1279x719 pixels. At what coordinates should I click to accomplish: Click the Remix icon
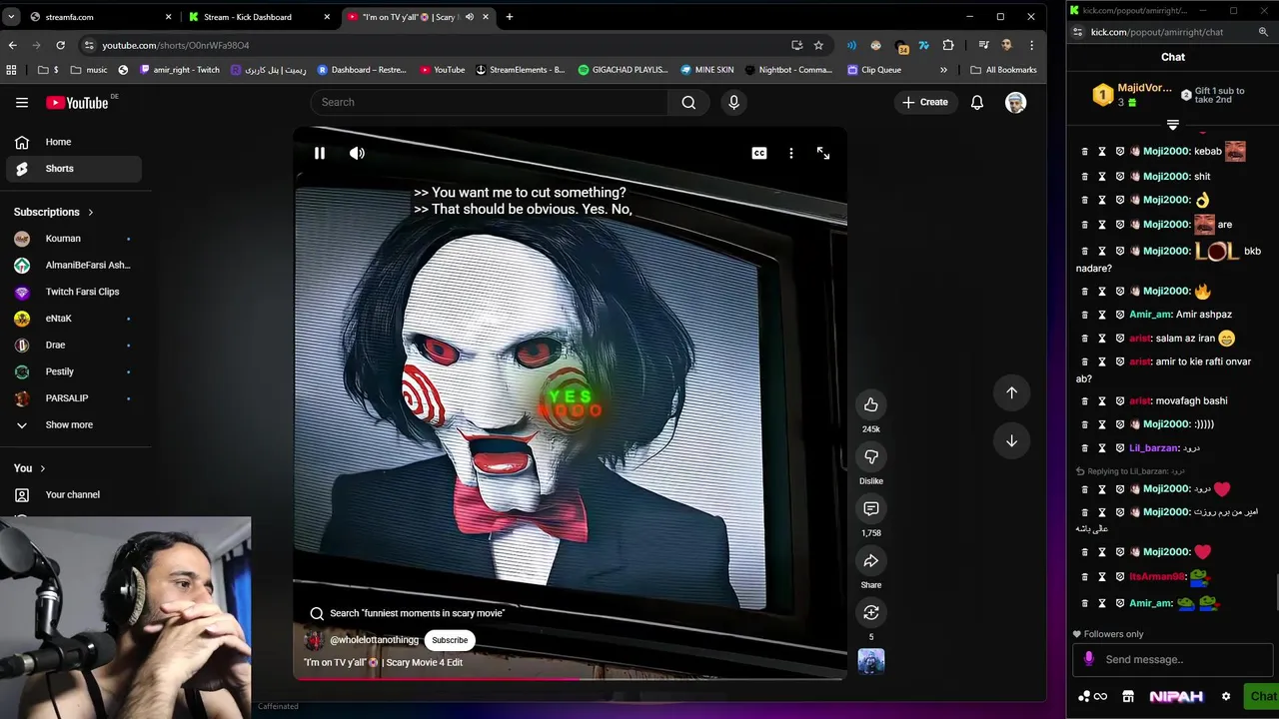871,612
